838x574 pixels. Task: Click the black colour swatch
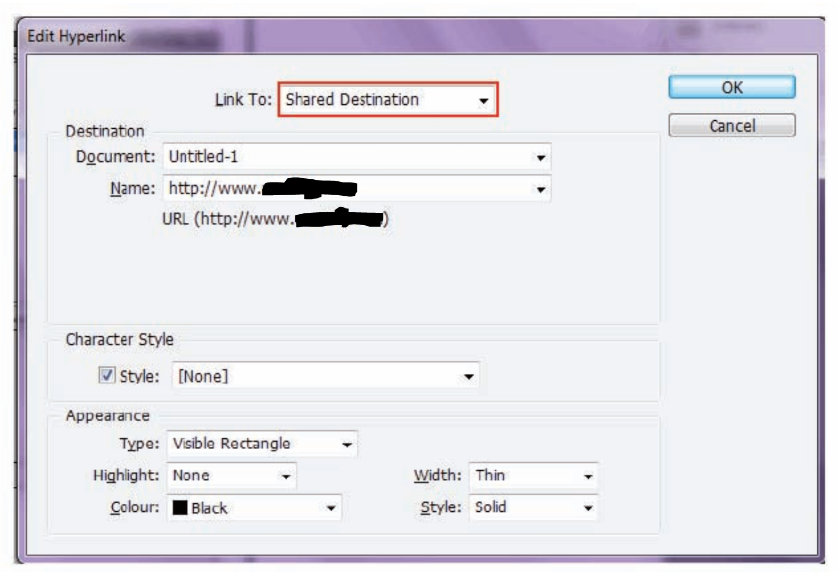180,508
